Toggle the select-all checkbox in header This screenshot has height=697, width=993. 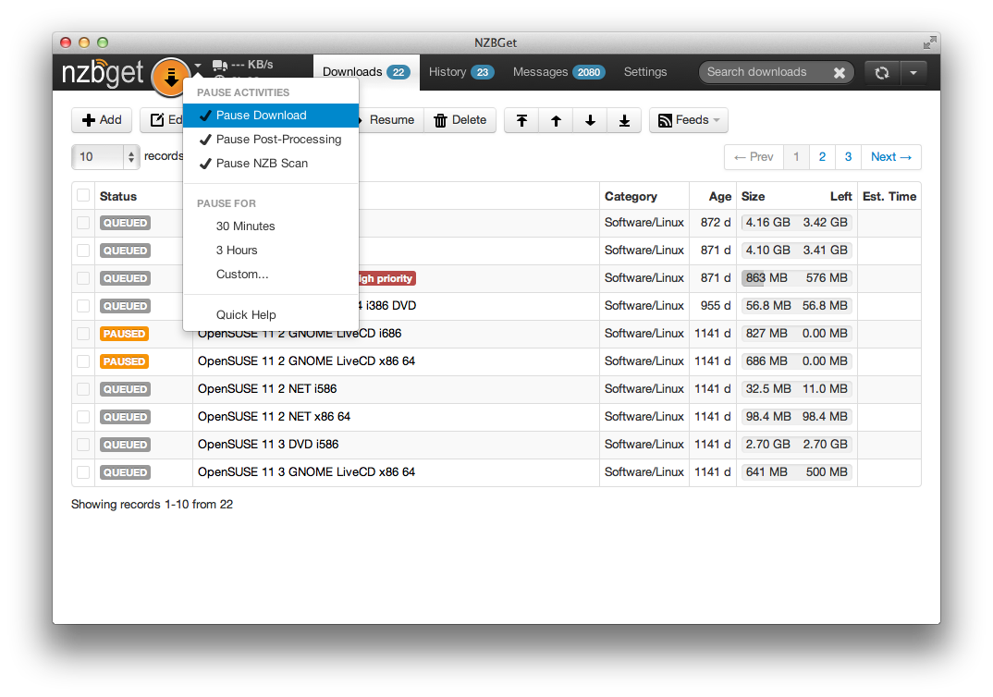pyautogui.click(x=83, y=195)
